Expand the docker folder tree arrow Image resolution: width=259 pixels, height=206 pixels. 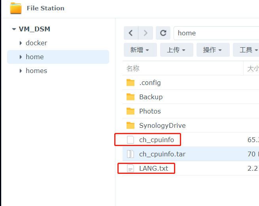(21, 43)
